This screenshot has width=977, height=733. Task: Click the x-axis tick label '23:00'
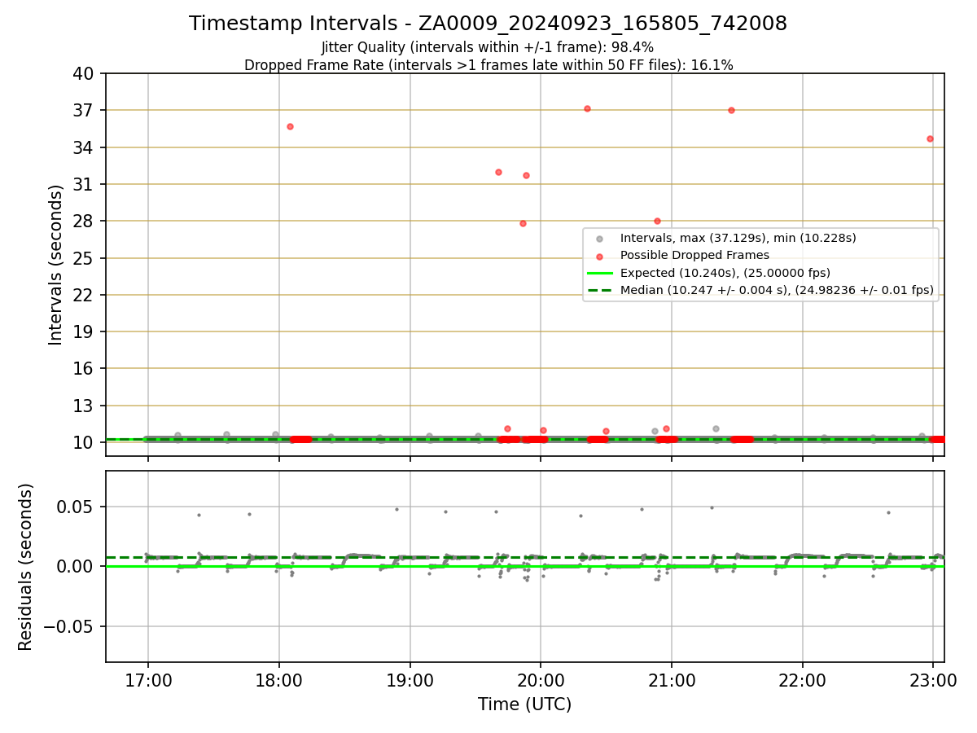tap(933, 679)
